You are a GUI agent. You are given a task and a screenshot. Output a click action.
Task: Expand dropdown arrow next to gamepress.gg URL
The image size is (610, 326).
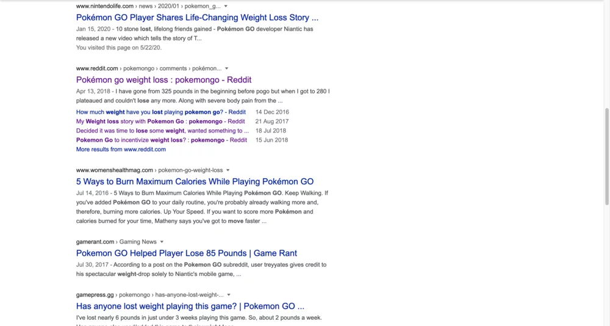tap(229, 295)
